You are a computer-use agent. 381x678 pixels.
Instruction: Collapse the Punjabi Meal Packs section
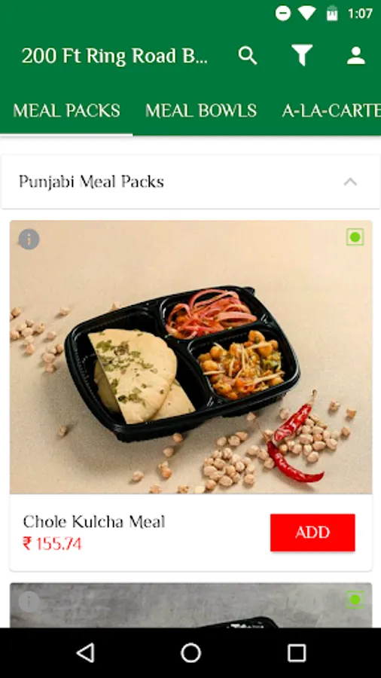(350, 182)
